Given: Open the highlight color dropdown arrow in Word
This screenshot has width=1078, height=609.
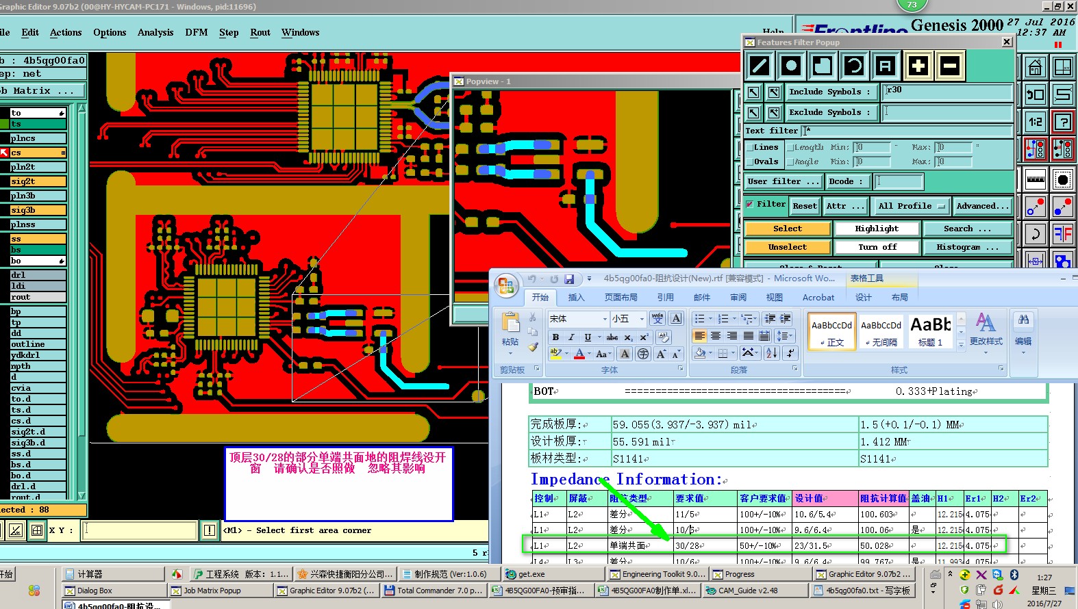Looking at the screenshot, I should pyautogui.click(x=567, y=354).
